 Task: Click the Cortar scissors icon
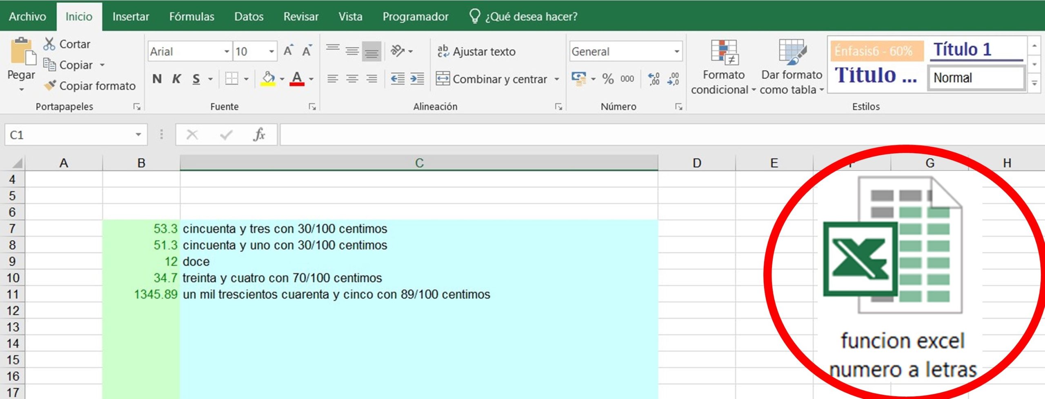coord(49,44)
